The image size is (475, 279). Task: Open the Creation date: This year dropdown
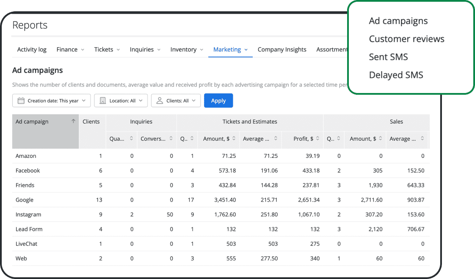(51, 100)
